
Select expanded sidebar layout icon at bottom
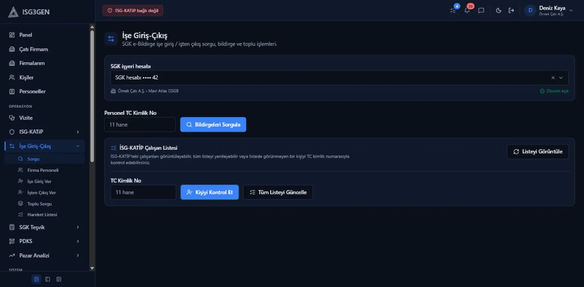click(x=36, y=279)
